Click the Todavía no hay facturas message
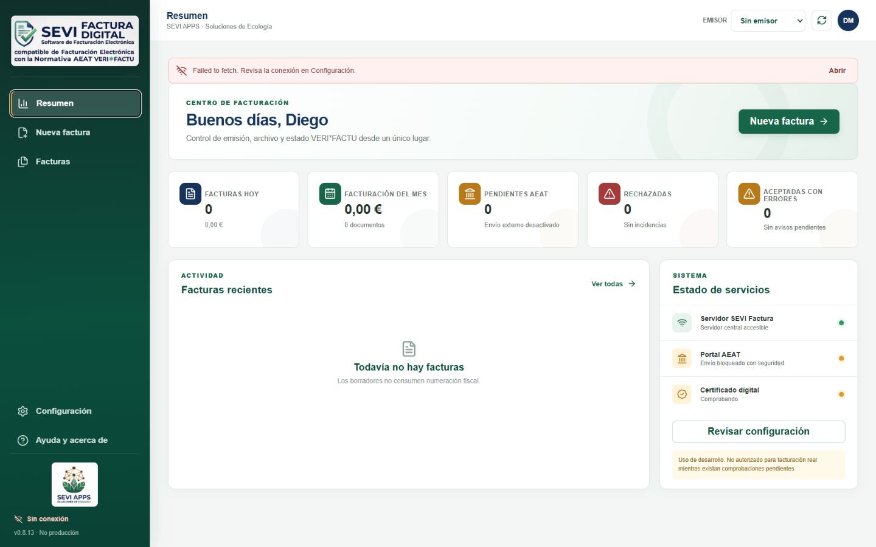This screenshot has width=876, height=547. coord(409,367)
